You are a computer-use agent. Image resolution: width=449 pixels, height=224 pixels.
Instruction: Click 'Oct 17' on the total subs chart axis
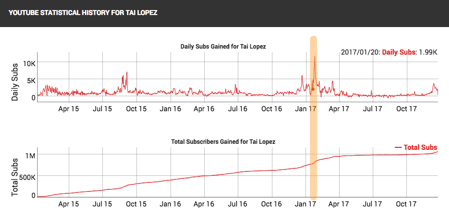406,204
